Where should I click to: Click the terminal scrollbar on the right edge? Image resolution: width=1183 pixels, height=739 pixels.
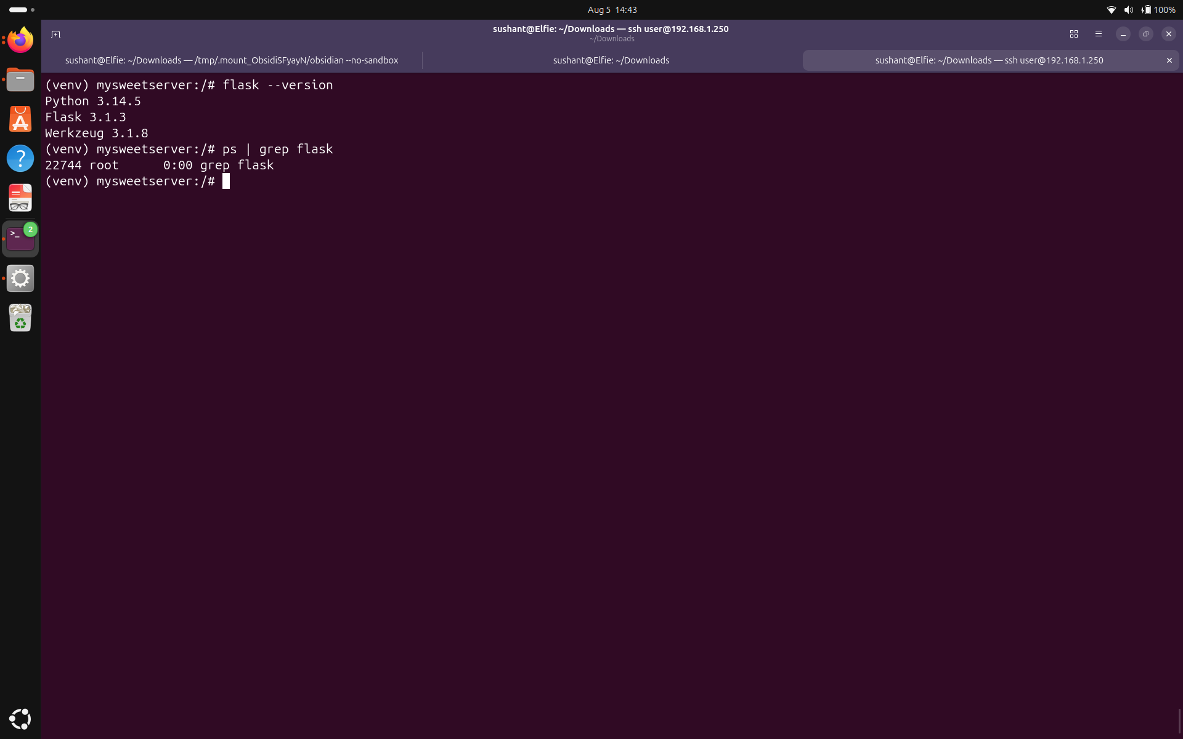pos(1179,721)
